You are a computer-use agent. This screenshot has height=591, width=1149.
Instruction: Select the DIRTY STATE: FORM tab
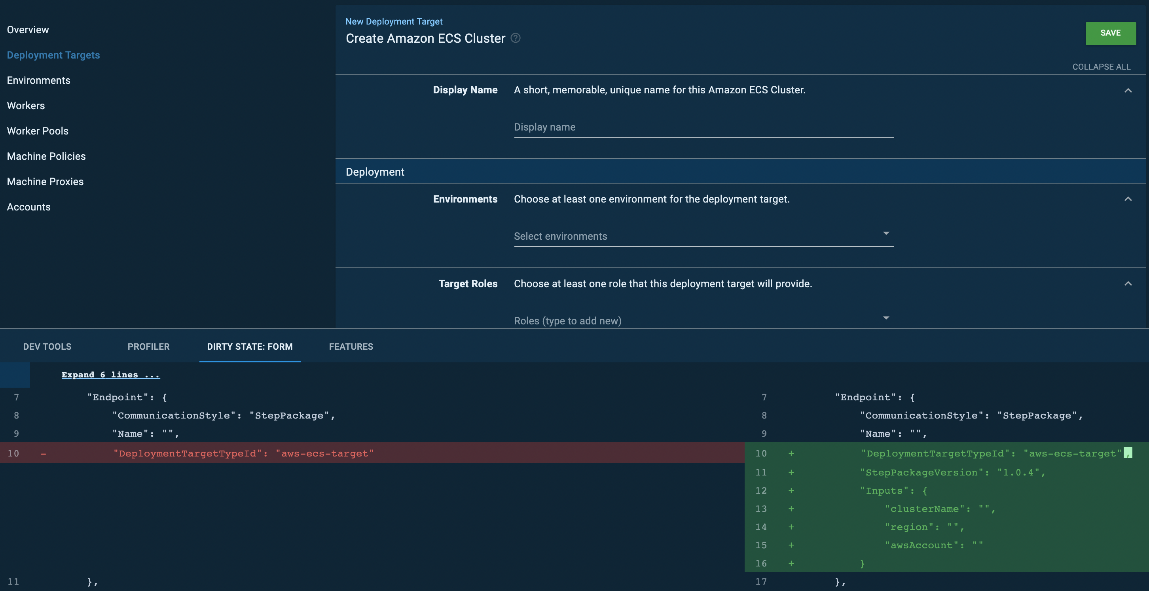pyautogui.click(x=249, y=347)
